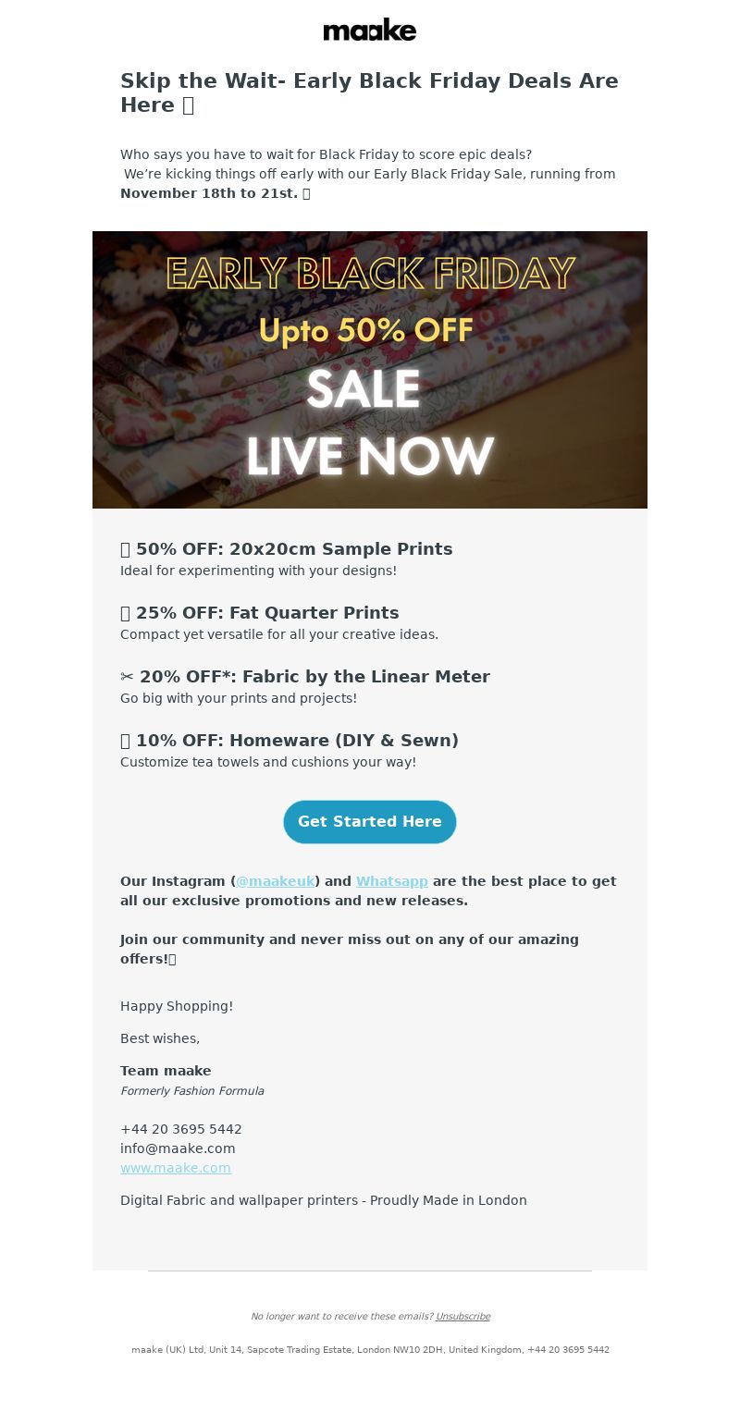
Task: Open the Early Black Friday sale banner
Action: click(370, 370)
